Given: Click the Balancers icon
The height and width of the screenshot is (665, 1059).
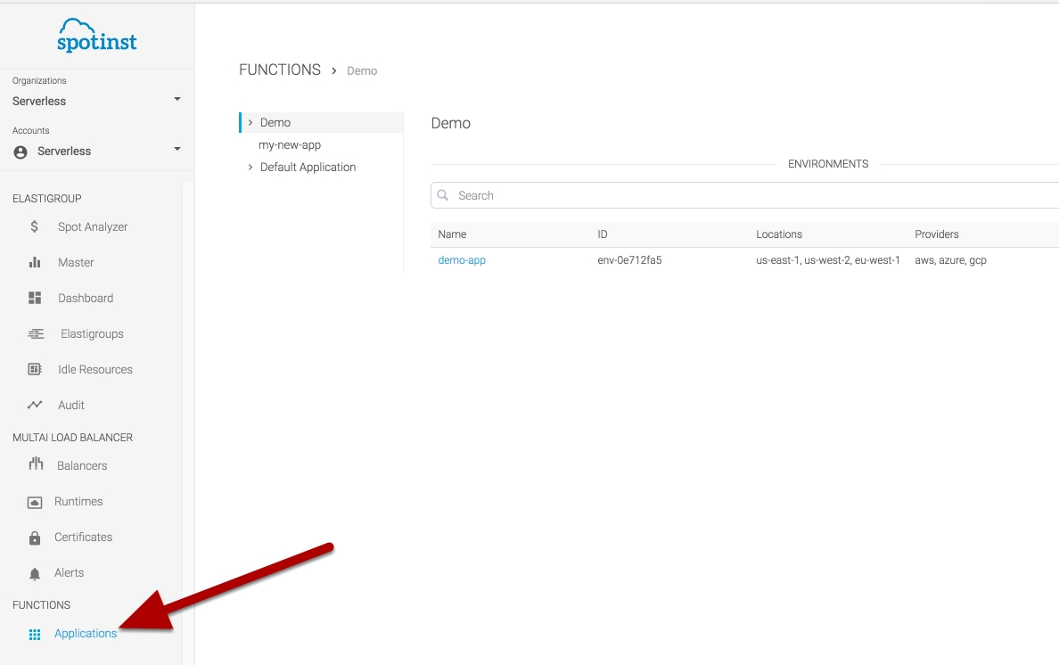Looking at the screenshot, I should [36, 464].
